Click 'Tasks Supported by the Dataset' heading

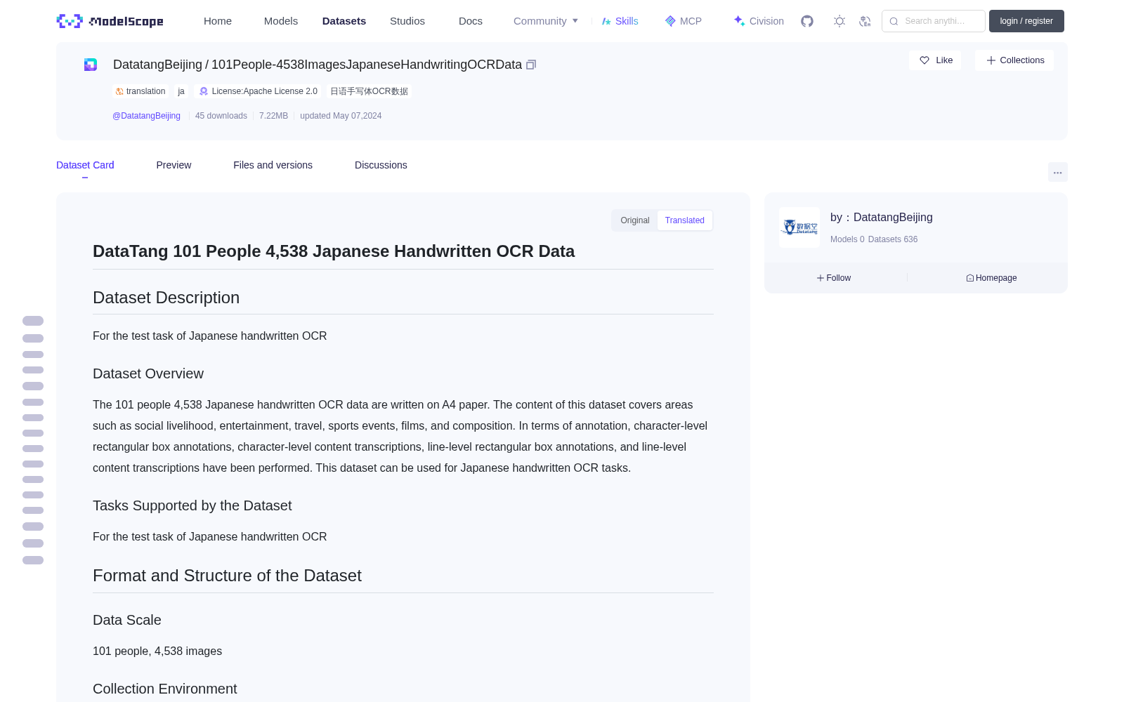[x=192, y=506]
